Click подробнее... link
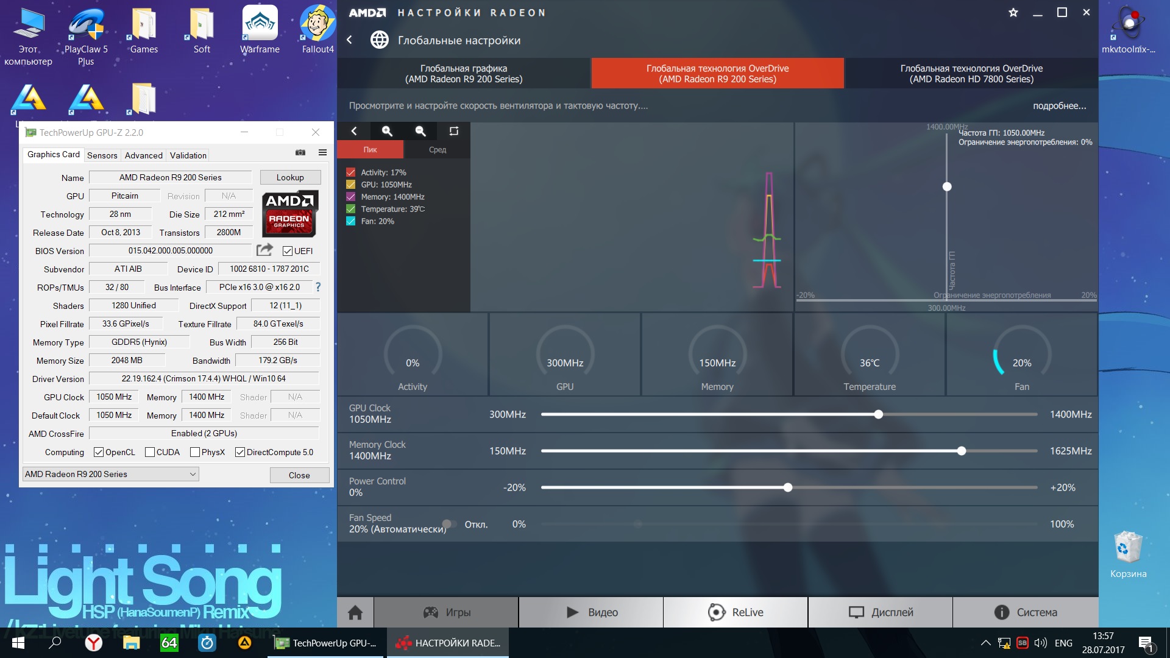 1059,106
